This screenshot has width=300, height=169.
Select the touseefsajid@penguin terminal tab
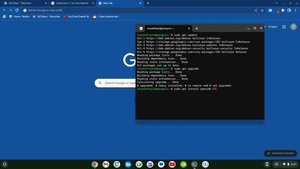168,28
